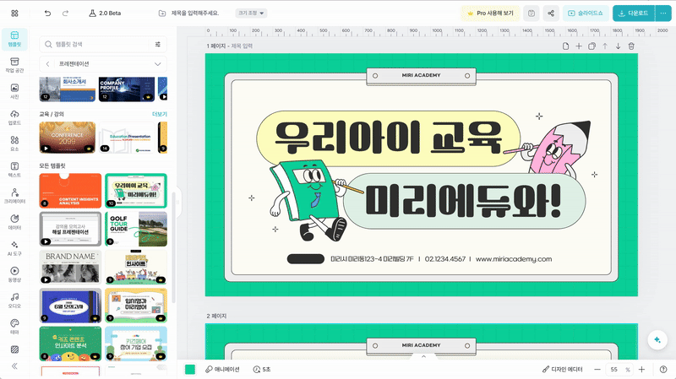Open template search filter options
The height and width of the screenshot is (379, 676).
click(x=158, y=44)
